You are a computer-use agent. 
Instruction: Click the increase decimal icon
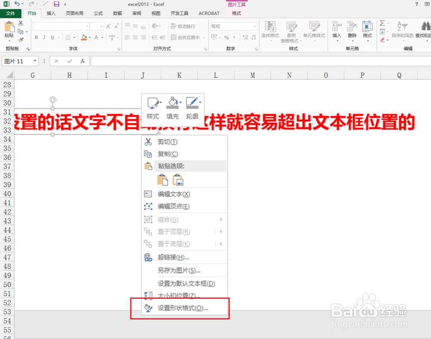[x=246, y=38]
